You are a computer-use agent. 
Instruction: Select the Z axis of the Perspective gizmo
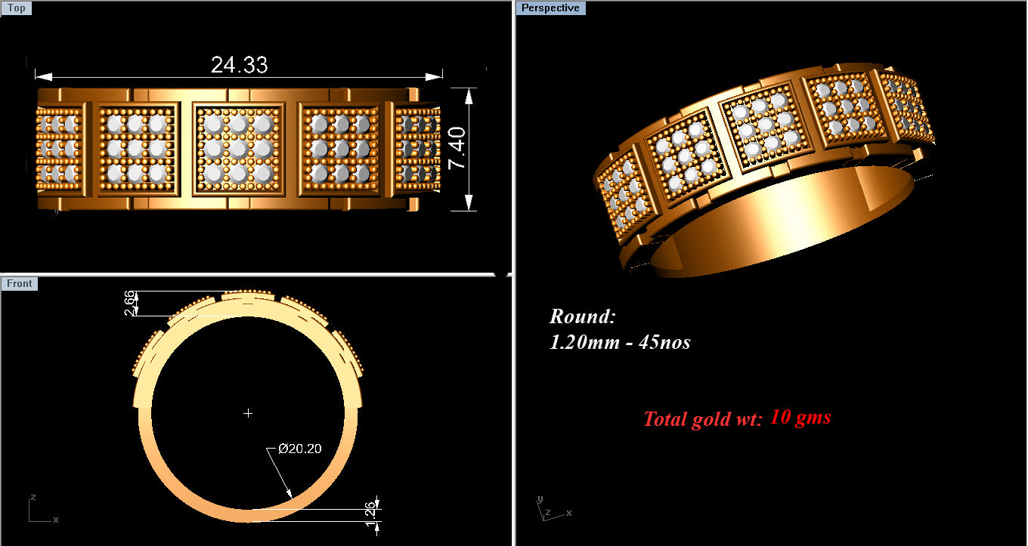point(547,512)
